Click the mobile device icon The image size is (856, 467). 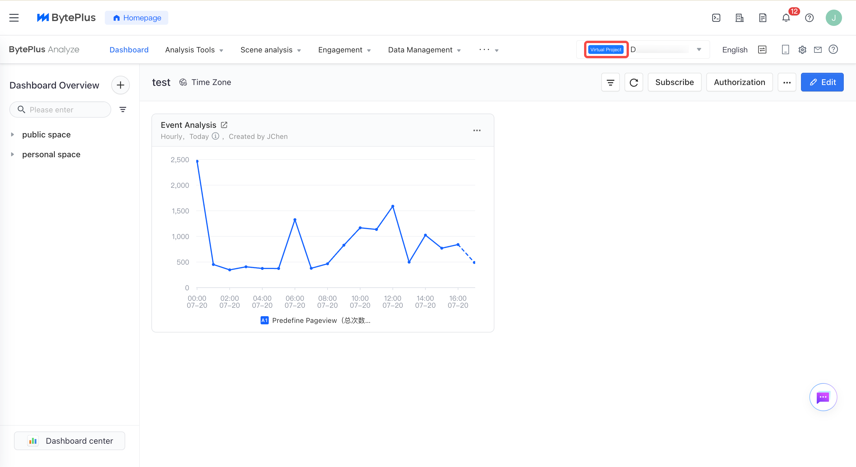[785, 49]
